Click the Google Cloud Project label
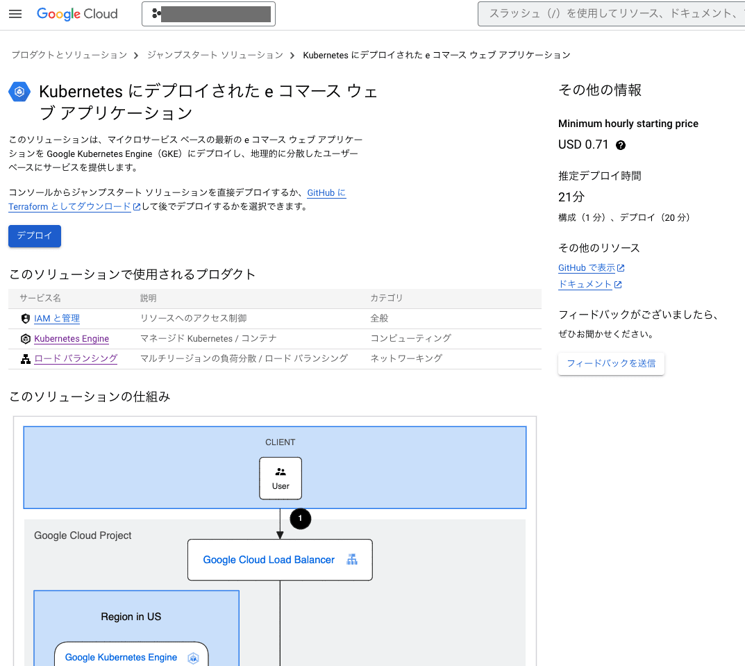 pyautogui.click(x=83, y=535)
